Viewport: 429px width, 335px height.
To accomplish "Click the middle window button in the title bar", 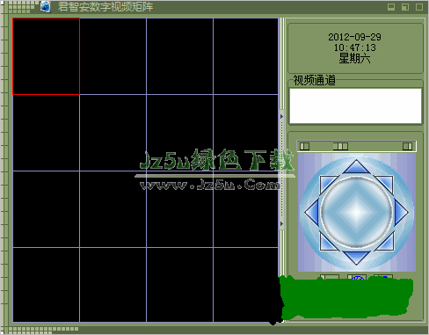I will click(405, 7).
